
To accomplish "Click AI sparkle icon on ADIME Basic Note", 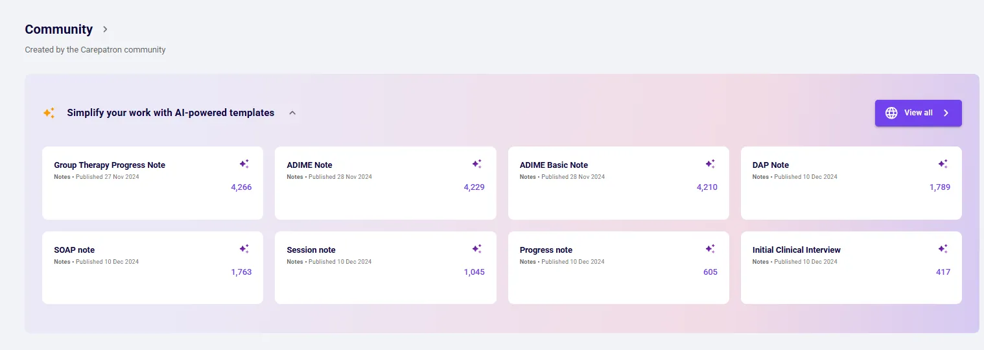I will [710, 164].
